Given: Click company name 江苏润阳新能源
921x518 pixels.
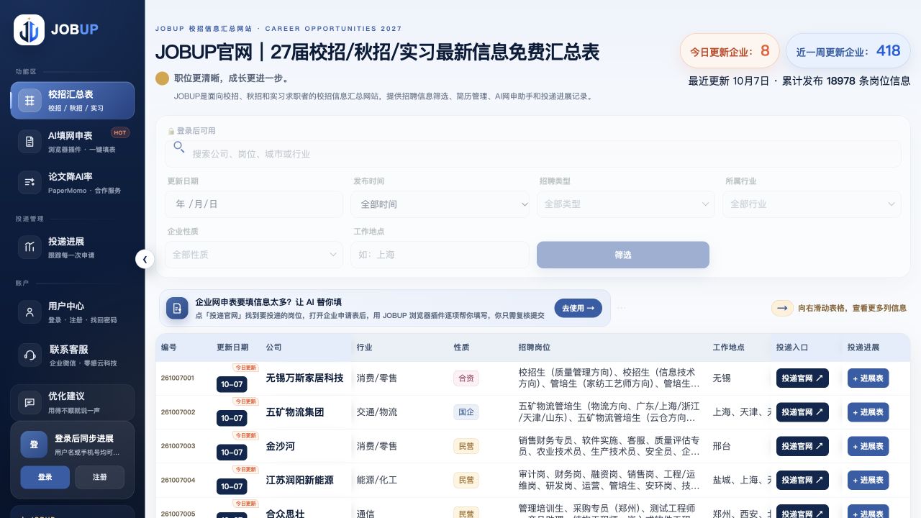Looking at the screenshot, I should 300,480.
